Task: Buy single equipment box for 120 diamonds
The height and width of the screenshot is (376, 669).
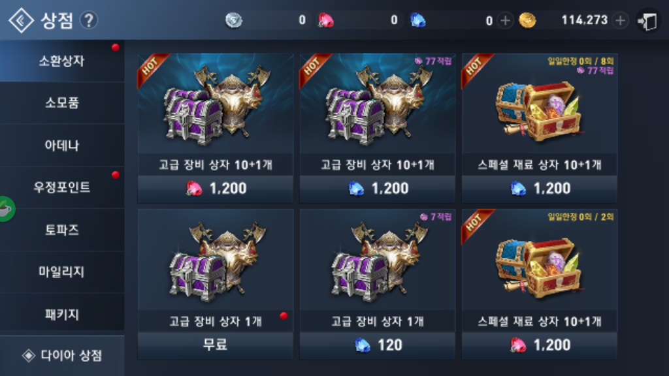Action: pos(378,345)
